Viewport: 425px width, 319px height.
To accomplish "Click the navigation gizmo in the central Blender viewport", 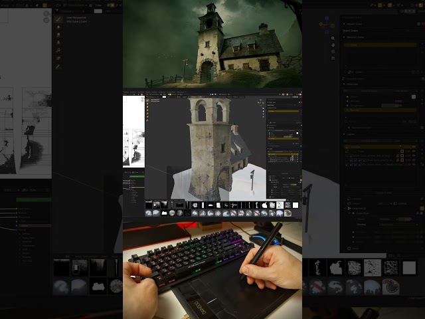I will point(261,102).
